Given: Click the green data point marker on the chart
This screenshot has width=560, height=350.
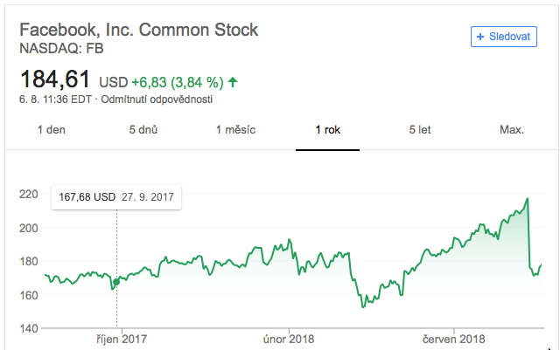Looking at the screenshot, I should [x=116, y=282].
